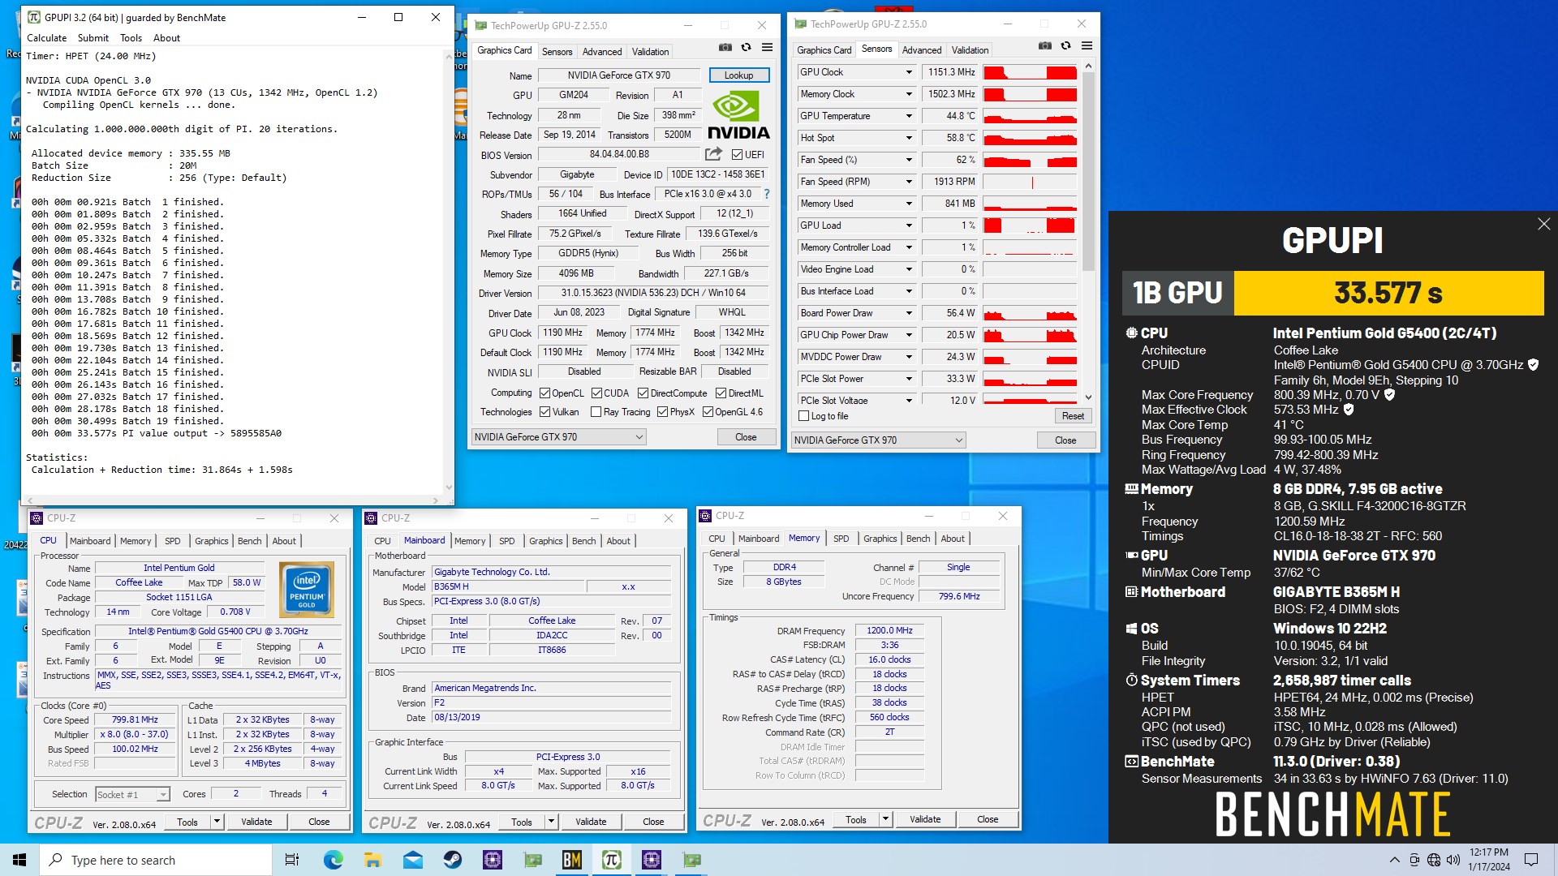Click the volume icon in system tray
Viewport: 1558px width, 876px height.
(1453, 860)
